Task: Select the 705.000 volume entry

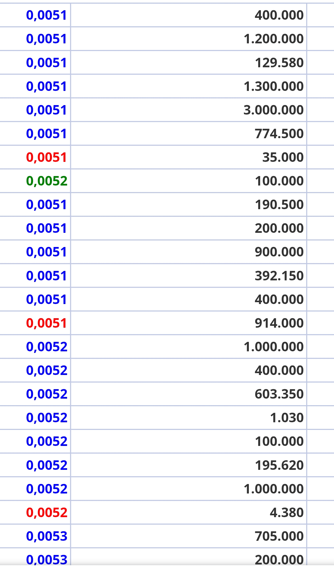Action: (279, 536)
